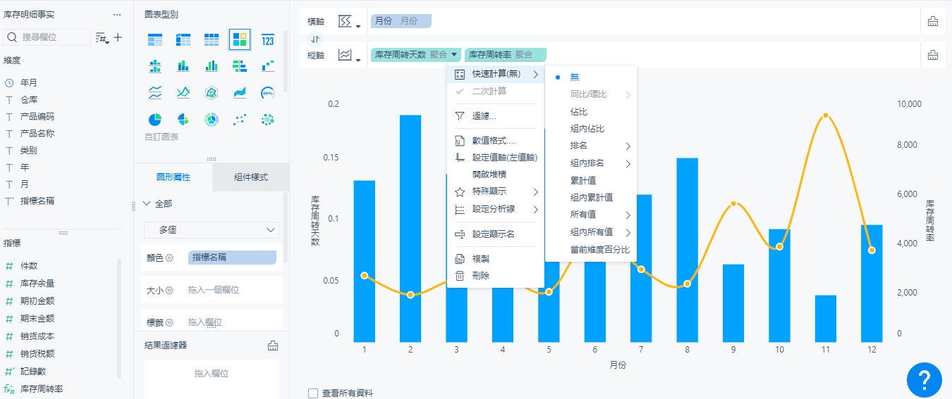Select the waterfall chart type
The height and width of the screenshot is (399, 952).
point(268,66)
